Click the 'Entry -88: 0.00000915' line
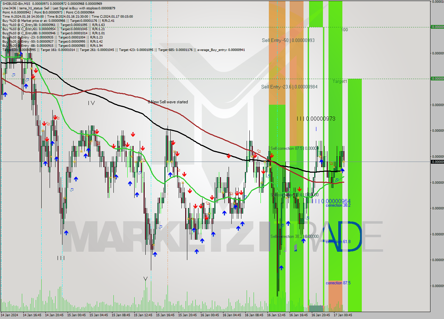 coord(52,45)
